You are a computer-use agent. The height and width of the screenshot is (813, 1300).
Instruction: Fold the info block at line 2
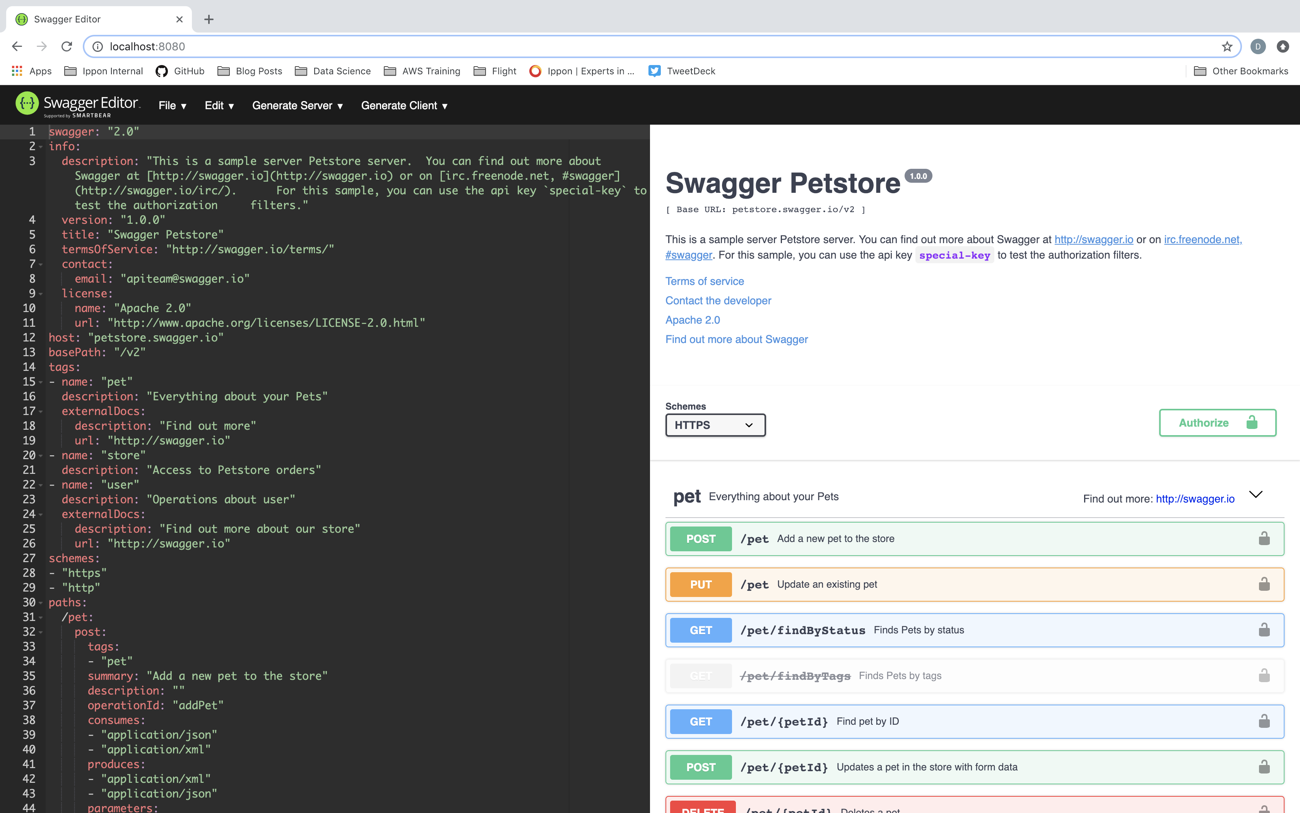[x=41, y=147]
